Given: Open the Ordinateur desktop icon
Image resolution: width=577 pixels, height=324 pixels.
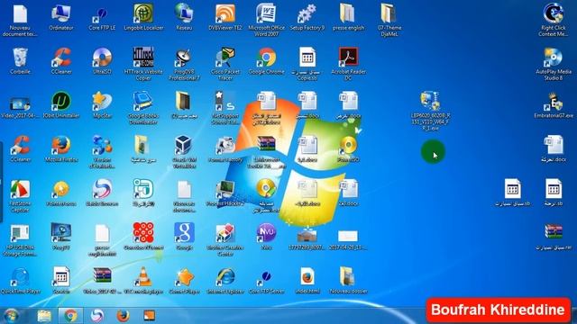Looking at the screenshot, I should (61, 17).
